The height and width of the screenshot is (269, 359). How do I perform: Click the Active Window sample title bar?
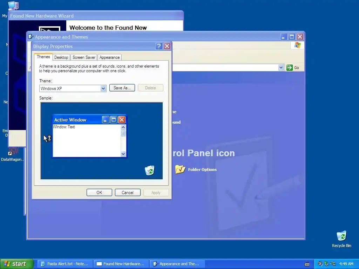pos(89,120)
